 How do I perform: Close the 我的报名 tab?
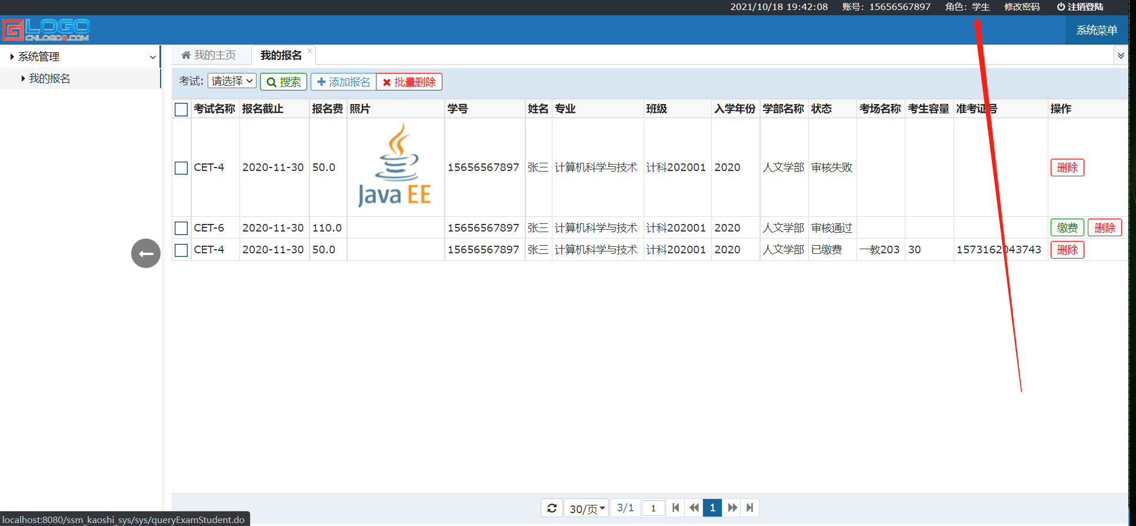pos(310,51)
